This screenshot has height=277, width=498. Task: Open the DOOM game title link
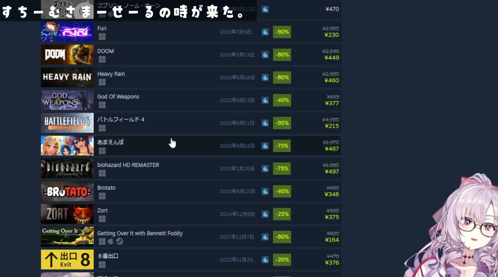(105, 51)
